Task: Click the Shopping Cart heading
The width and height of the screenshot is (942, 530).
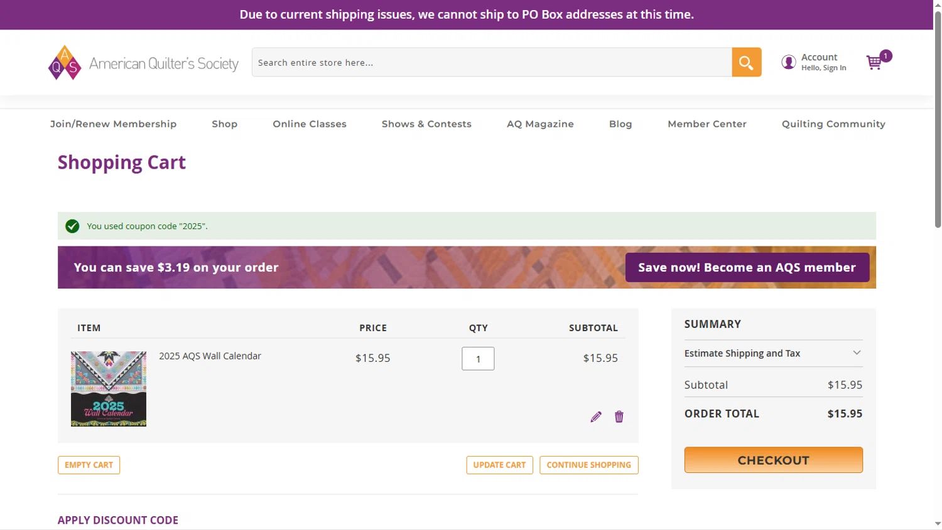Action: 122,162
